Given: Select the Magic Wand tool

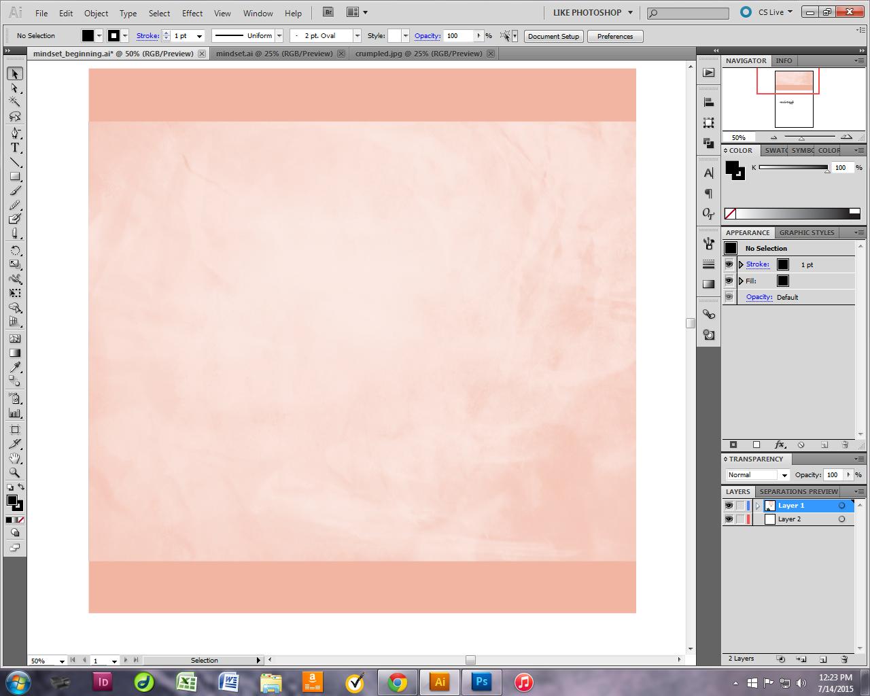Looking at the screenshot, I should pyautogui.click(x=14, y=102).
